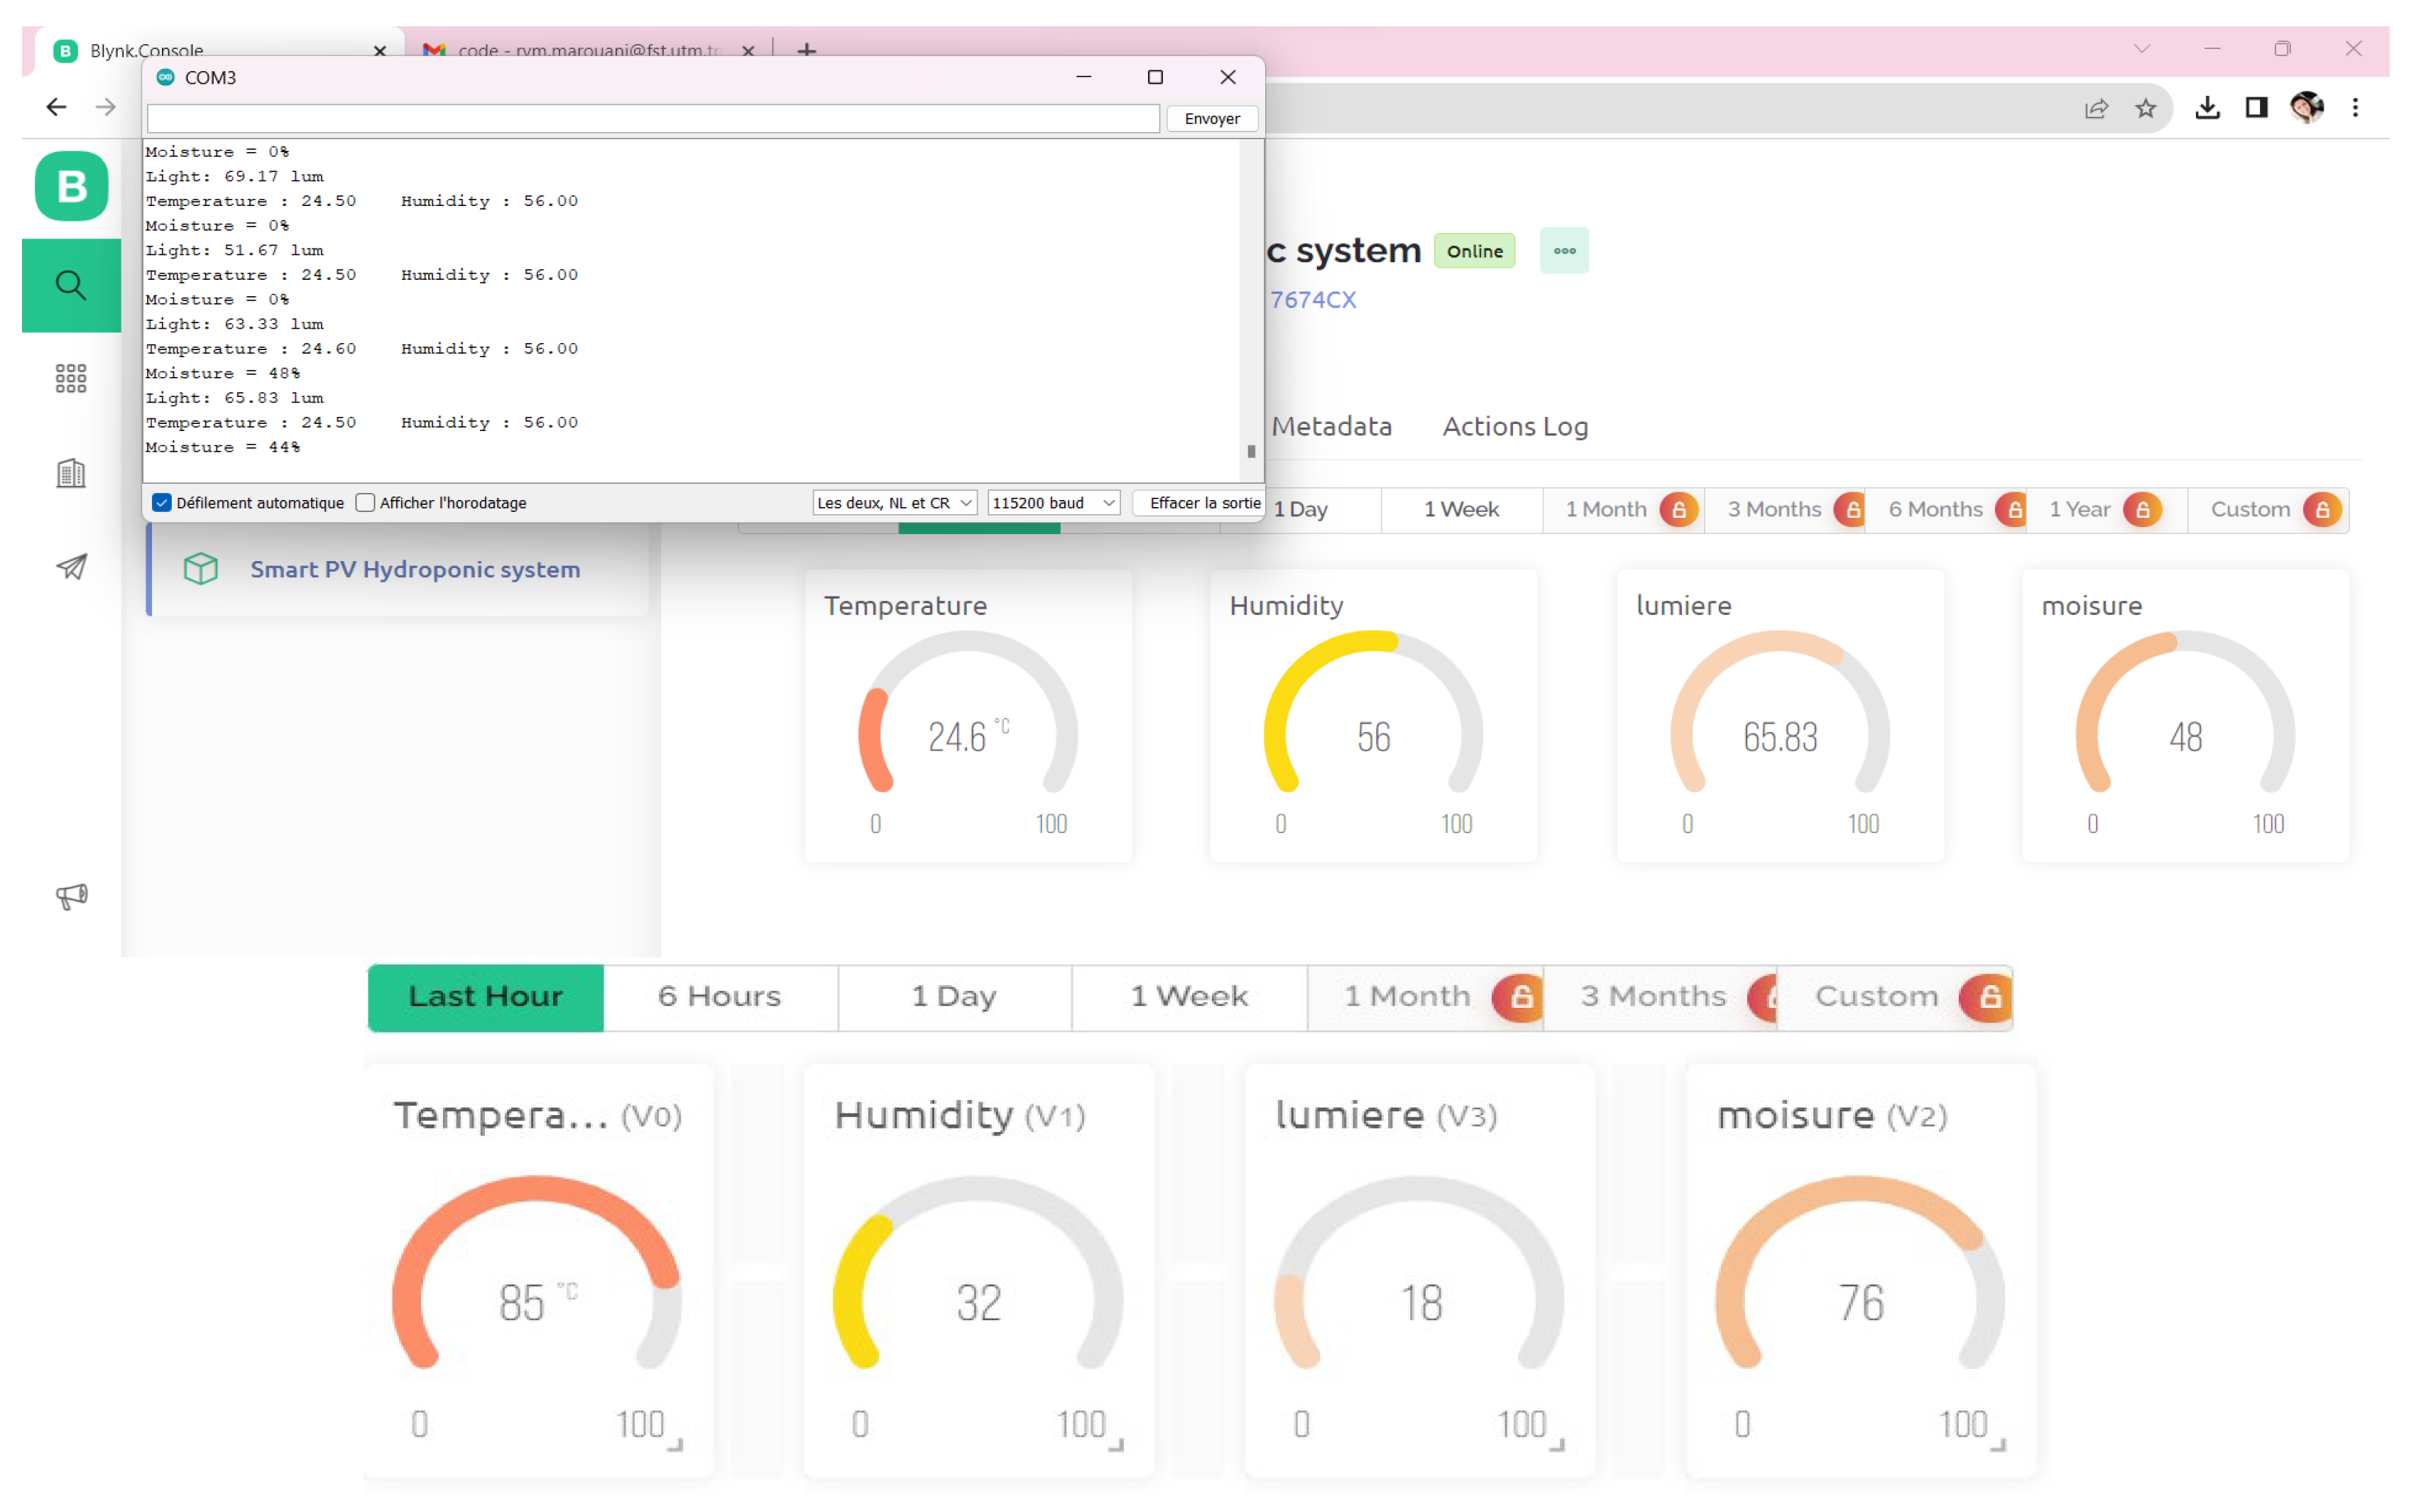This screenshot has height=1512, width=2421.
Task: Click the paper plane icon in sidebar
Action: pos(71,567)
